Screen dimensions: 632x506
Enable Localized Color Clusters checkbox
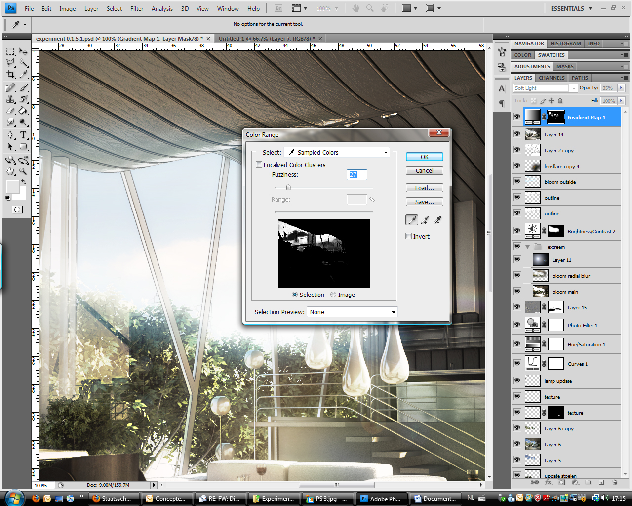pyautogui.click(x=259, y=165)
